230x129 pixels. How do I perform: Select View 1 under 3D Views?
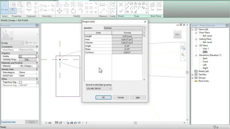click(x=206, y=49)
